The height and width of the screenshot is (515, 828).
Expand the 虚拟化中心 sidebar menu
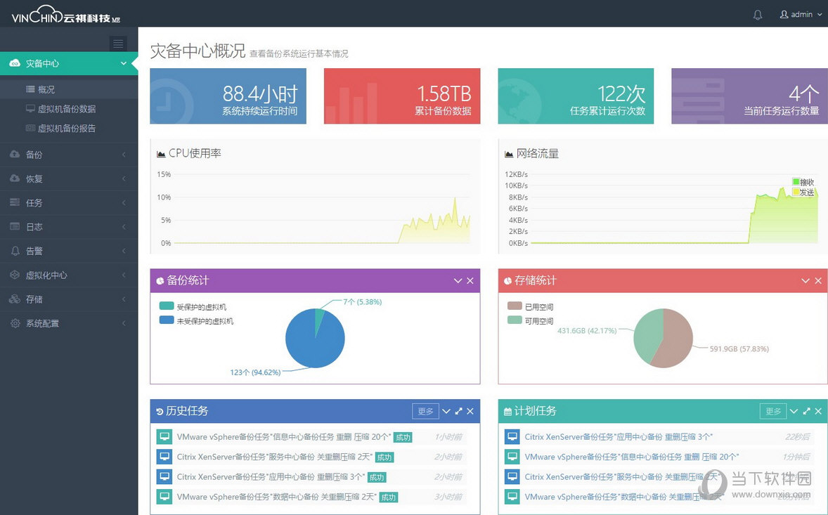pos(69,275)
